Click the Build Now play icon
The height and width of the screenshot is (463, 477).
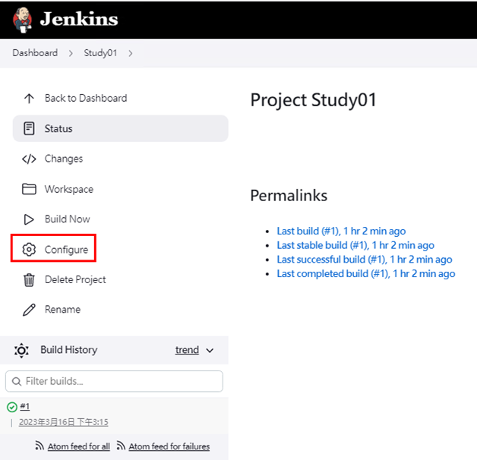29,219
